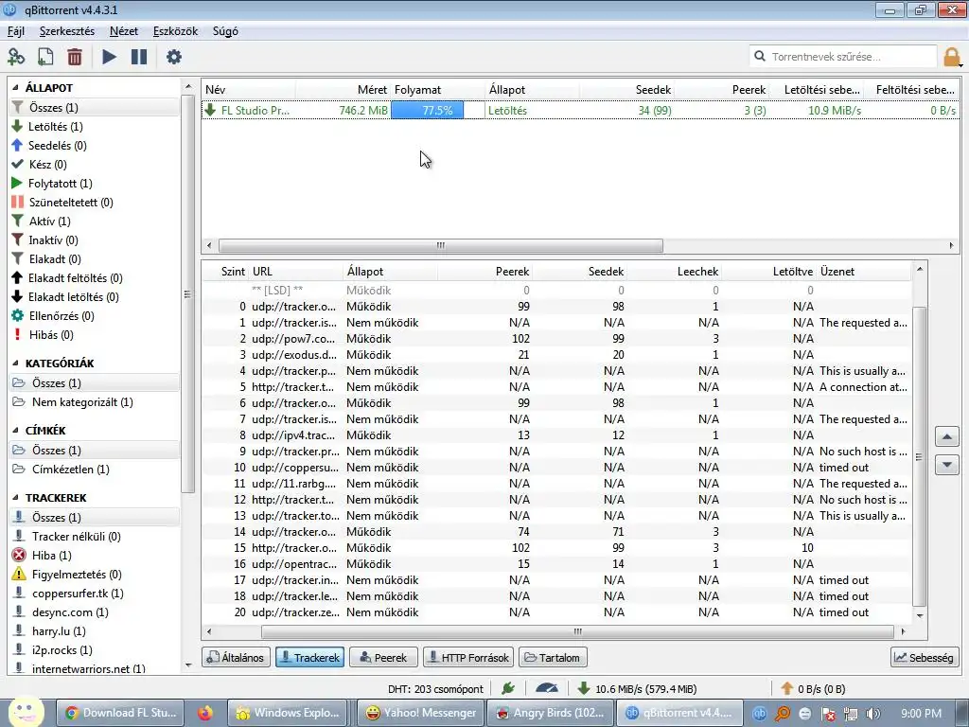This screenshot has height=727, width=969.
Task: Click the add torrent link toolbar icon
Action: pyautogui.click(x=16, y=57)
